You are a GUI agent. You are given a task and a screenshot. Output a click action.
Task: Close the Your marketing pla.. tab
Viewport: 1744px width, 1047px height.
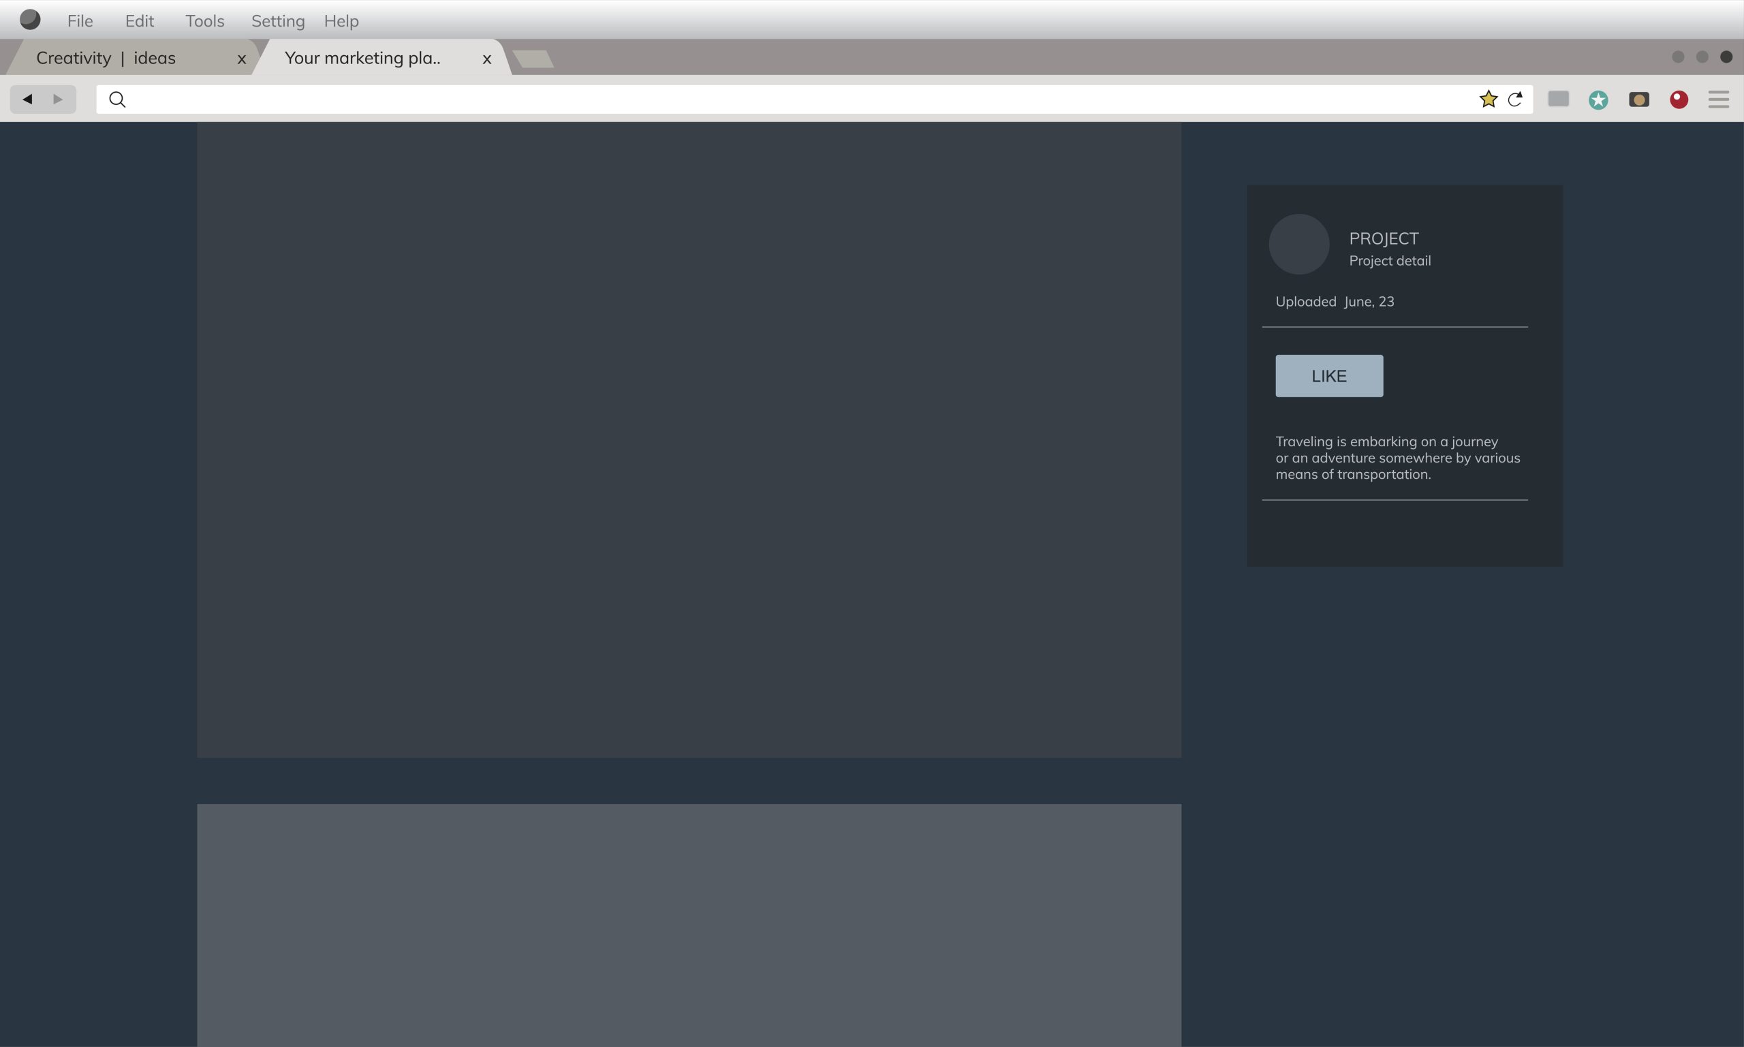pyautogui.click(x=487, y=59)
